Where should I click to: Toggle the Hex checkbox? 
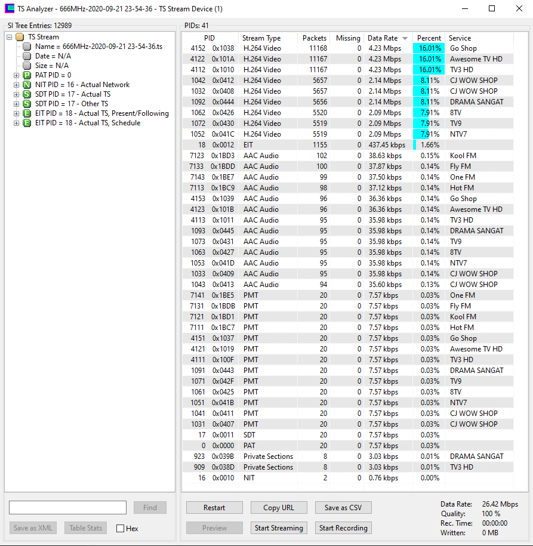pyautogui.click(x=120, y=529)
